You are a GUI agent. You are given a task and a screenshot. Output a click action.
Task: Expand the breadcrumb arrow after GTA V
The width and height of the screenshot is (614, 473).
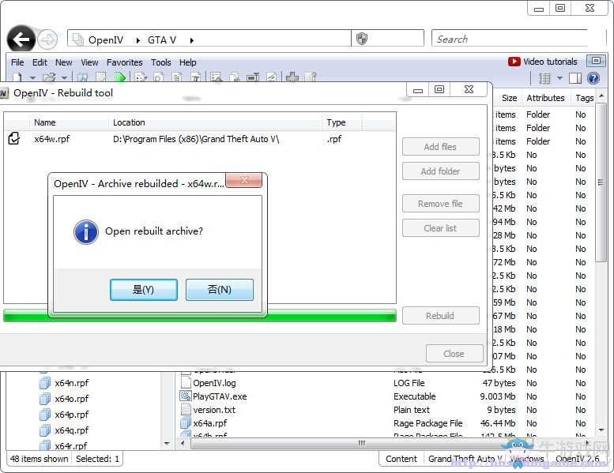coord(192,40)
